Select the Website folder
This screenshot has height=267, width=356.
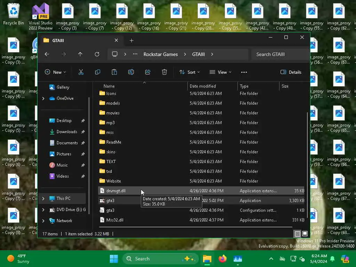(x=201, y=181)
